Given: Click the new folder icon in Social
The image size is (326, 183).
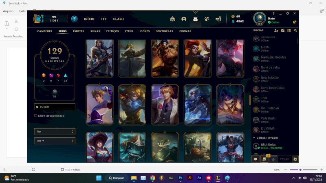Looking at the screenshot, I should click(x=283, y=30).
